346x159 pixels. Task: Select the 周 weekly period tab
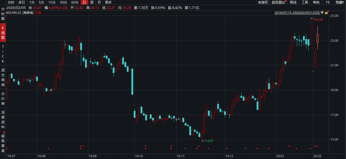coord(92,2)
